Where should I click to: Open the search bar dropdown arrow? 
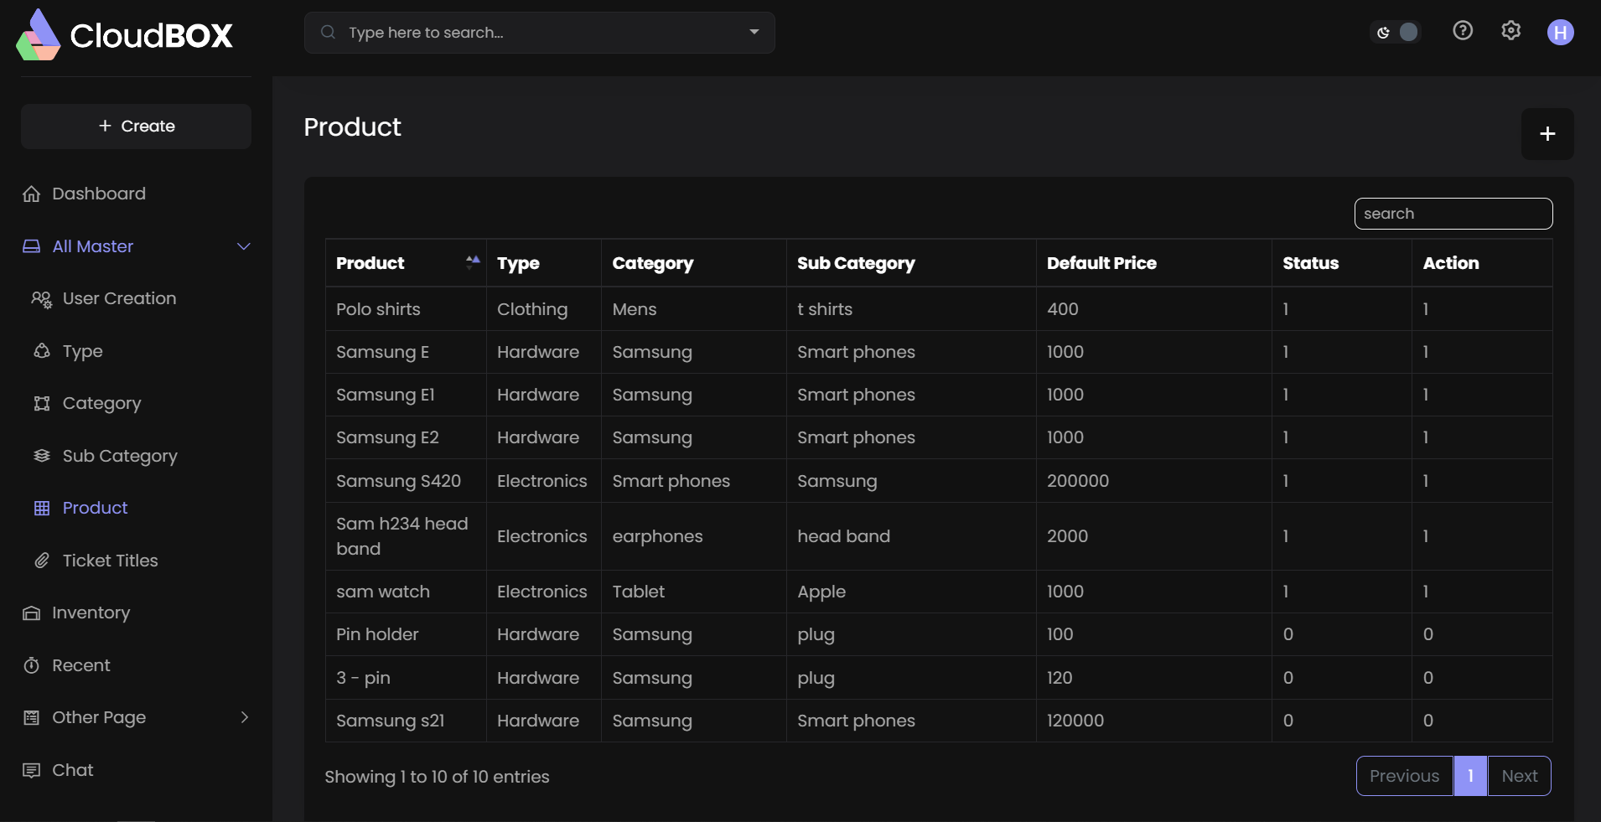[x=753, y=33]
